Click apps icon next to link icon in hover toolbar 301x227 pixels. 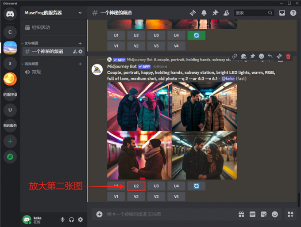(x=243, y=56)
